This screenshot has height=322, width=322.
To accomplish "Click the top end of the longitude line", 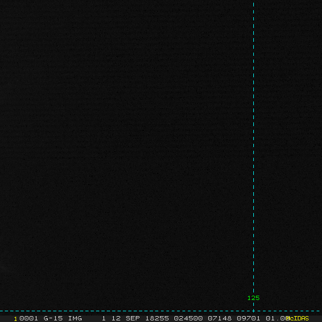I will (253, 3).
